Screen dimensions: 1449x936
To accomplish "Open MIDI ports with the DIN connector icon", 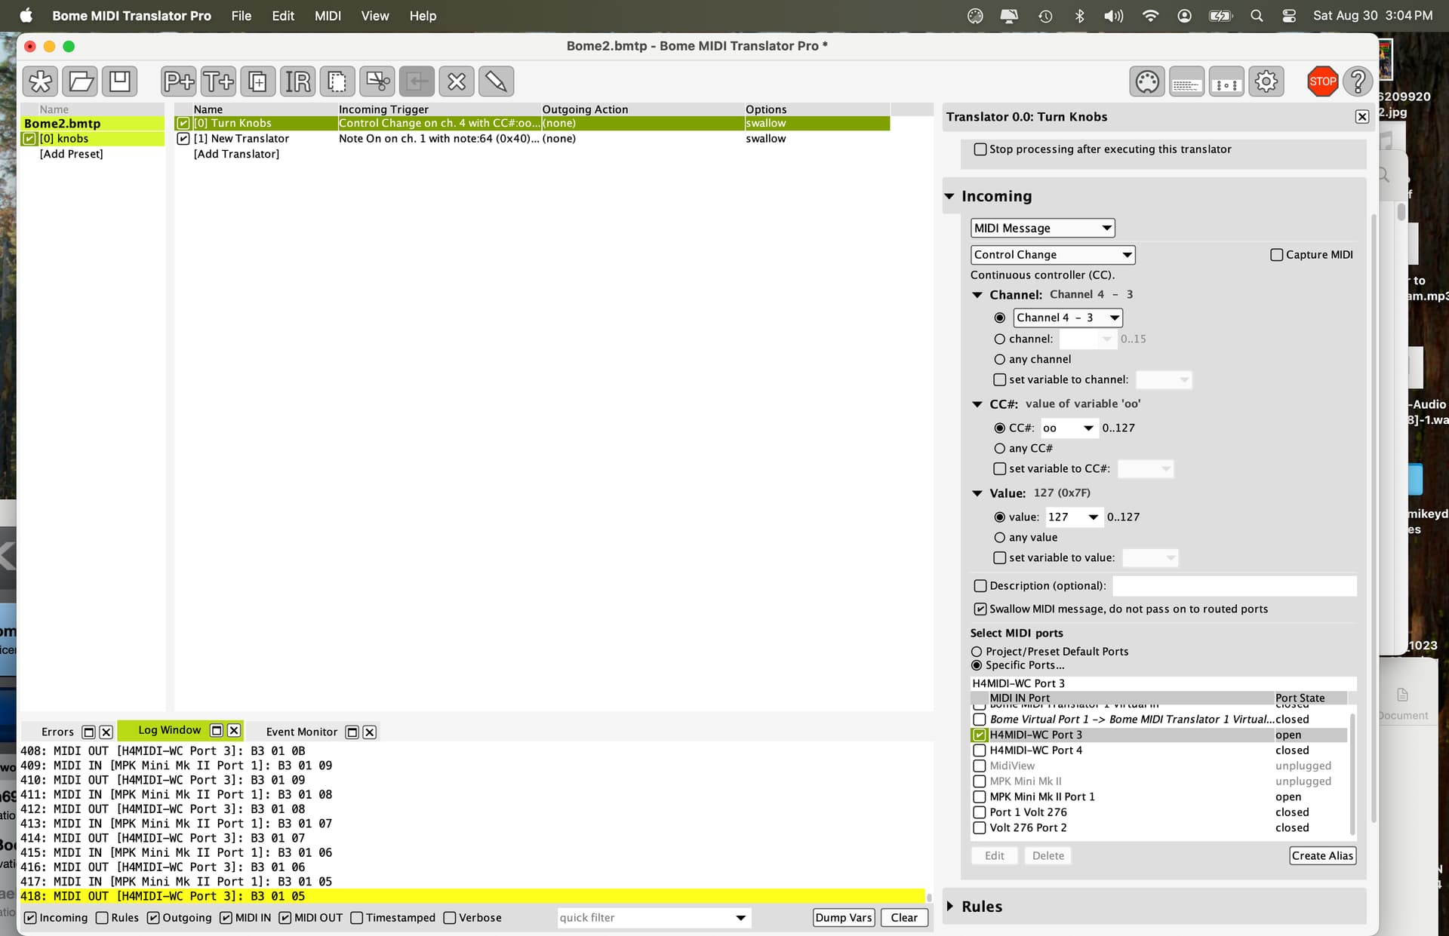I will [x=1147, y=81].
